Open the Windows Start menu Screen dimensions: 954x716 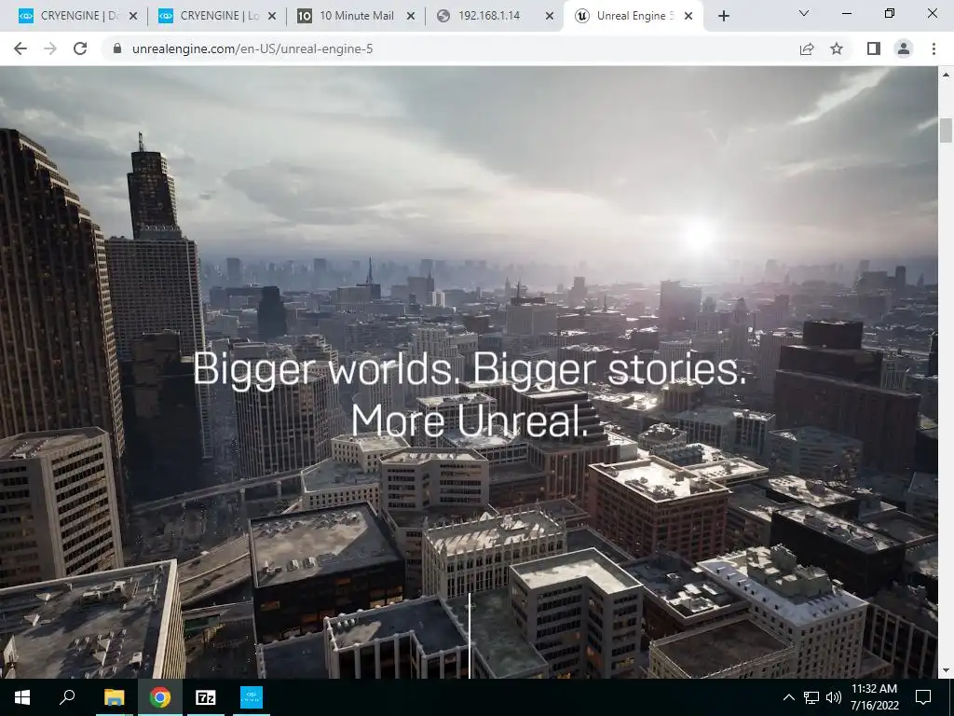coord(22,697)
